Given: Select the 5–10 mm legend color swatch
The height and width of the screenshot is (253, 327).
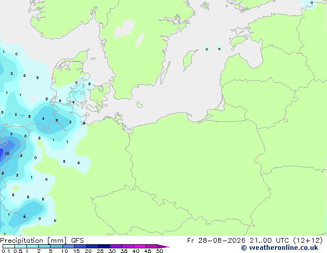Looking at the screenshot, I should [x=56, y=246].
